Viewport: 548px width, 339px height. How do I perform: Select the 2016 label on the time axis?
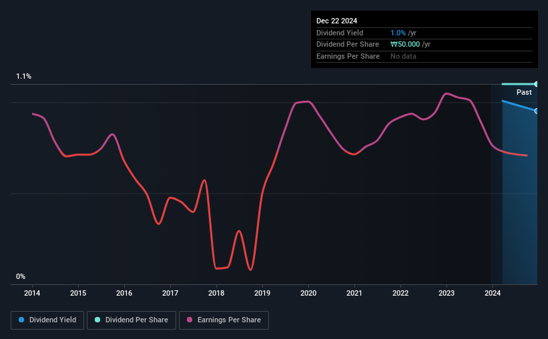click(x=124, y=293)
